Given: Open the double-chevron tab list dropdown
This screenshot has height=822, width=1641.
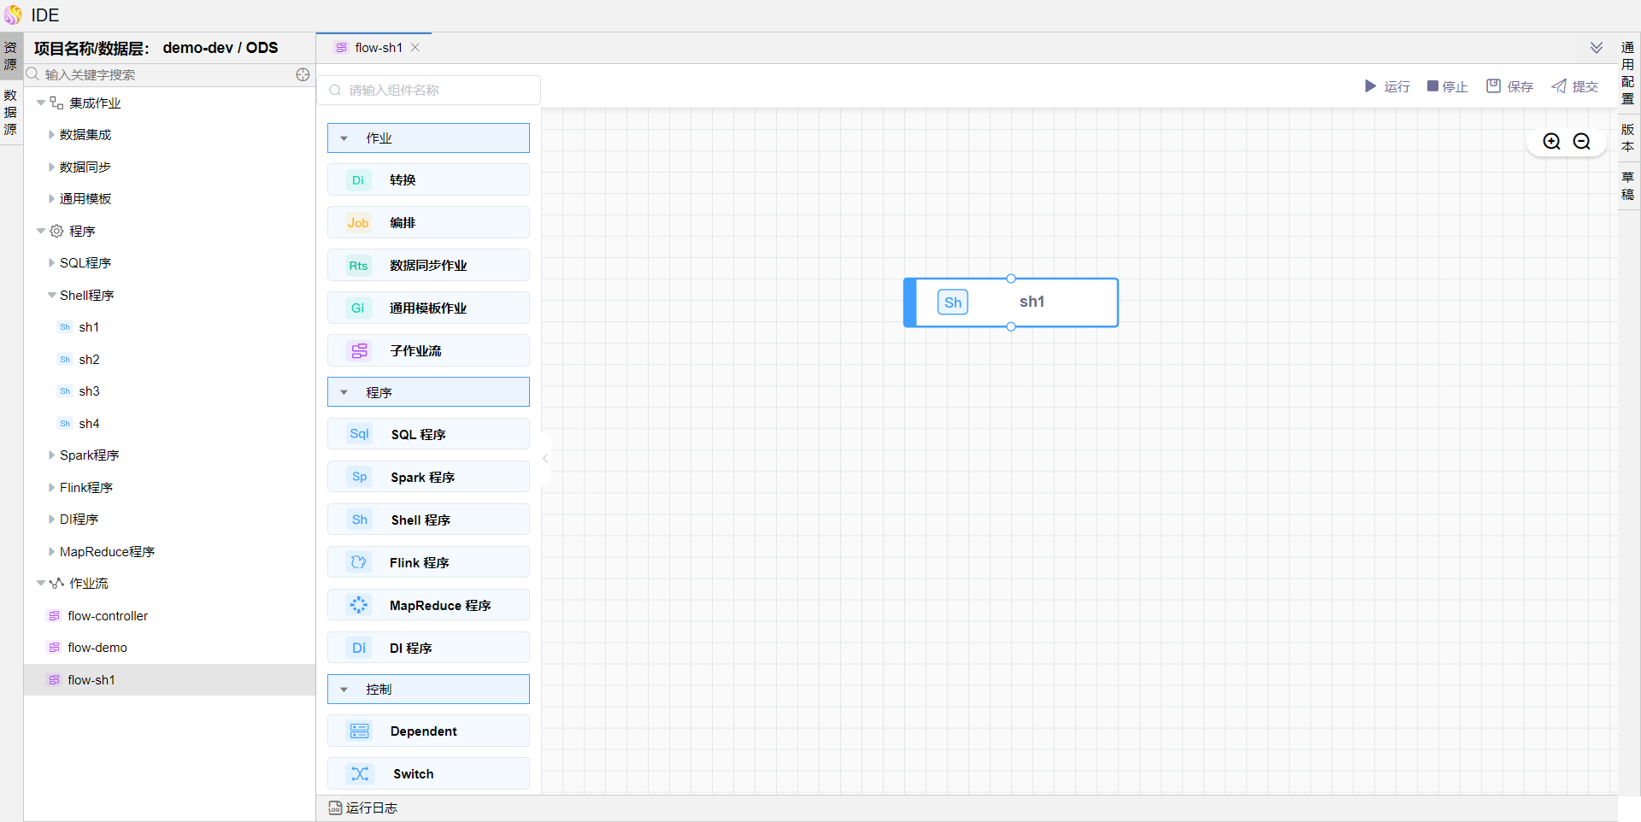Looking at the screenshot, I should tap(1596, 48).
